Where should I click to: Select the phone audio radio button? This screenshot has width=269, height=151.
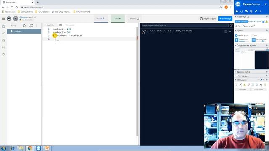click(x=252, y=36)
